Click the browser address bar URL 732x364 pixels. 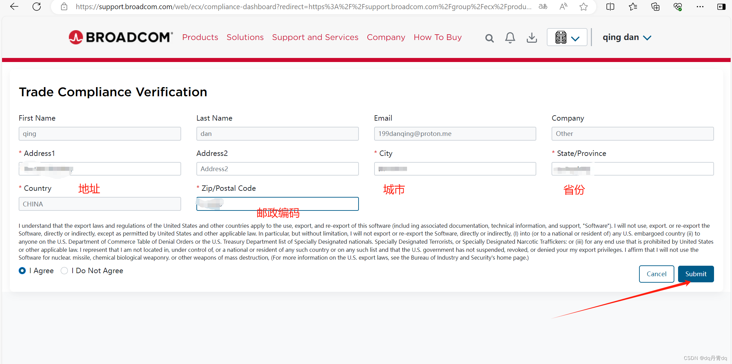304,6
